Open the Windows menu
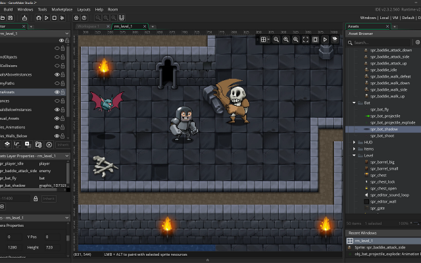Screen dimensions: 421x263 click(x=25, y=9)
